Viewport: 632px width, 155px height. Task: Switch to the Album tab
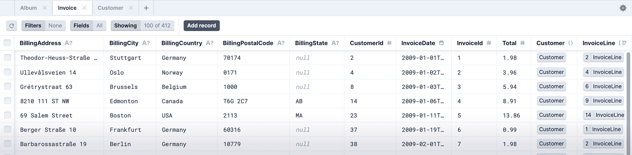coord(28,8)
